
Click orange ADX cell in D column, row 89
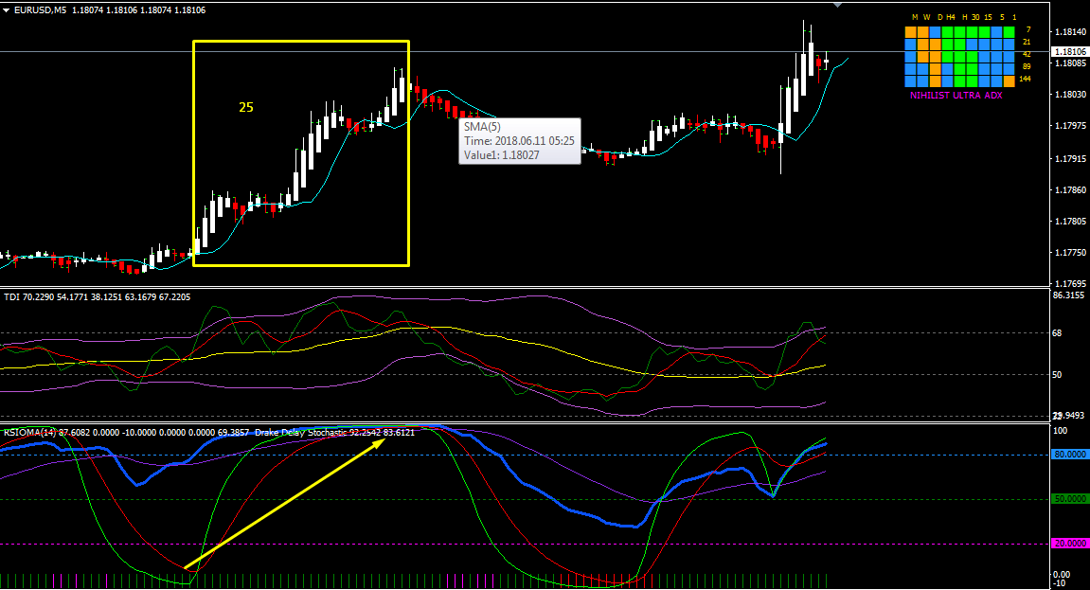[935, 69]
